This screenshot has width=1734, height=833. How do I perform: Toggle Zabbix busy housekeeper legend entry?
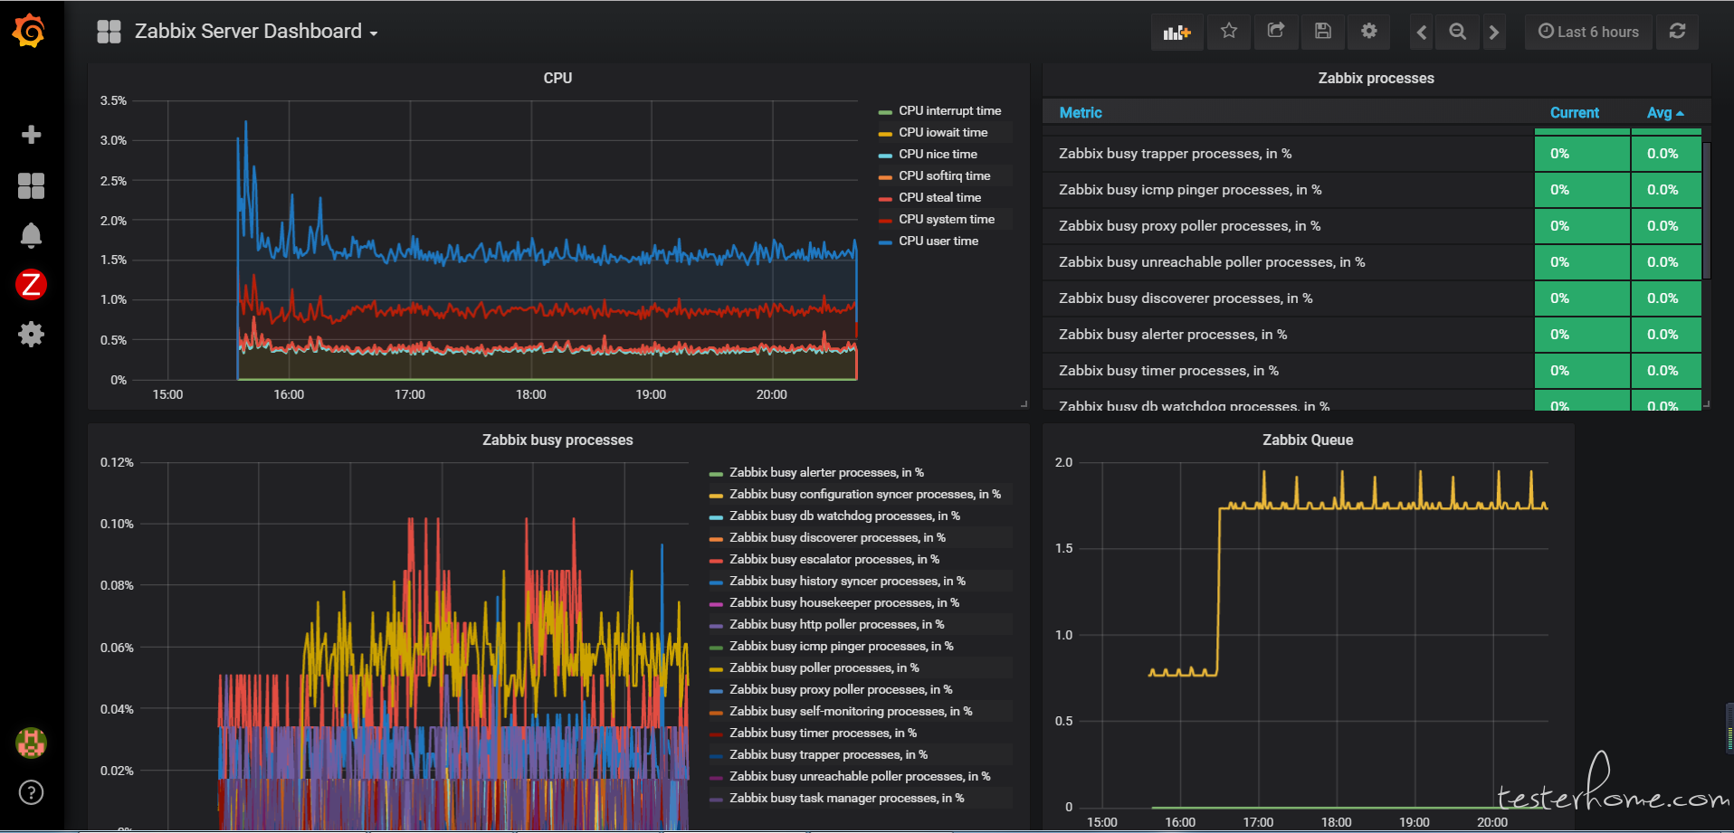tap(844, 602)
